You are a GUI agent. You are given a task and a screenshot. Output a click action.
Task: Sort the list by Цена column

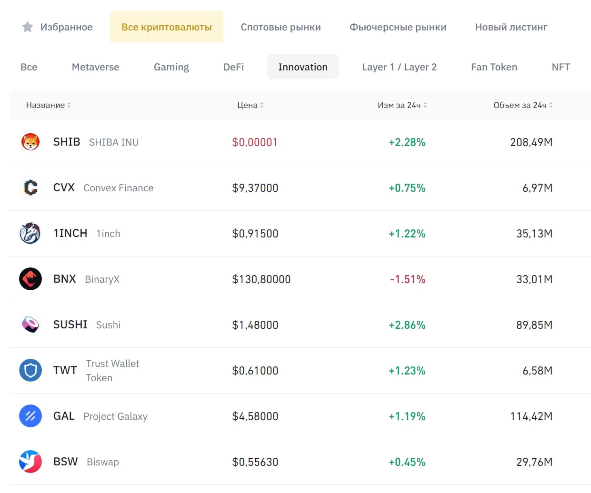point(250,105)
